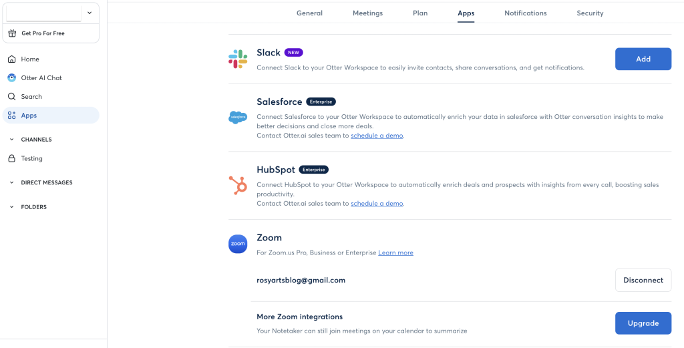The image size is (684, 348).
Task: Click the Slack heading text
Action: 269,52
